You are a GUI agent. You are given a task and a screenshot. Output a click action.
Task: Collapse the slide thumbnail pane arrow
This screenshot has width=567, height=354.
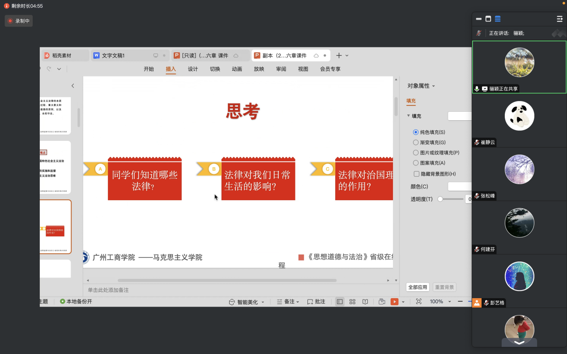(73, 86)
